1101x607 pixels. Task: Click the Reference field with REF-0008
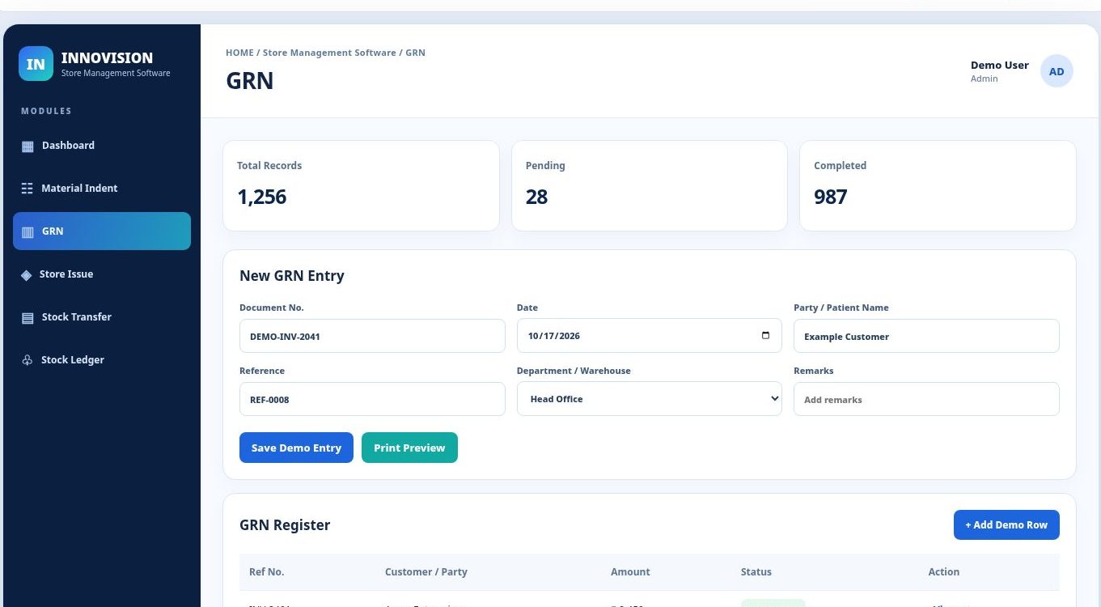(372, 399)
